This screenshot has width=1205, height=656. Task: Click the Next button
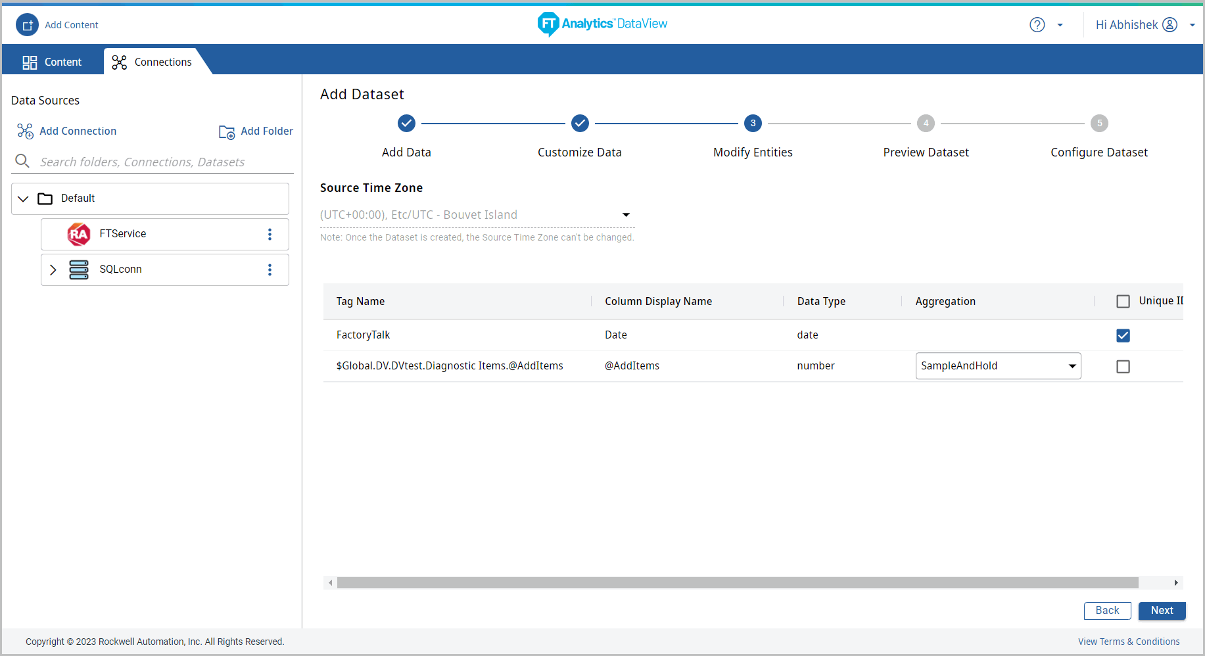[x=1162, y=611]
